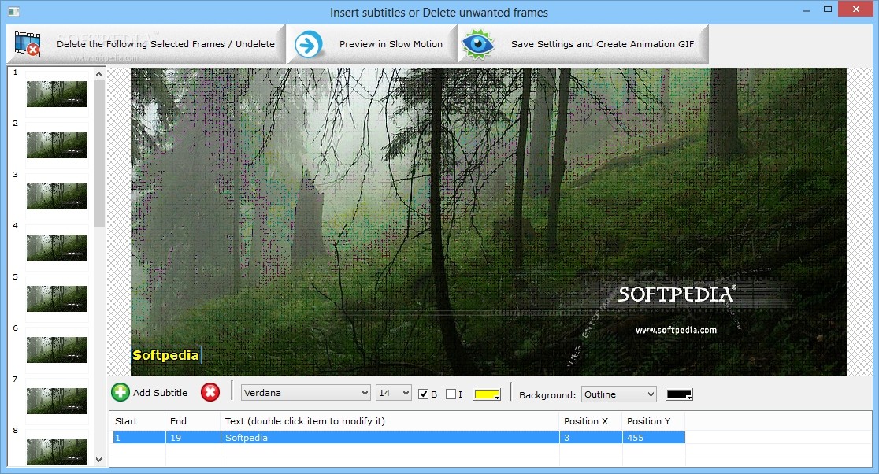The image size is (879, 474).
Task: Open the Verdana font dropdown
Action: coord(306,393)
